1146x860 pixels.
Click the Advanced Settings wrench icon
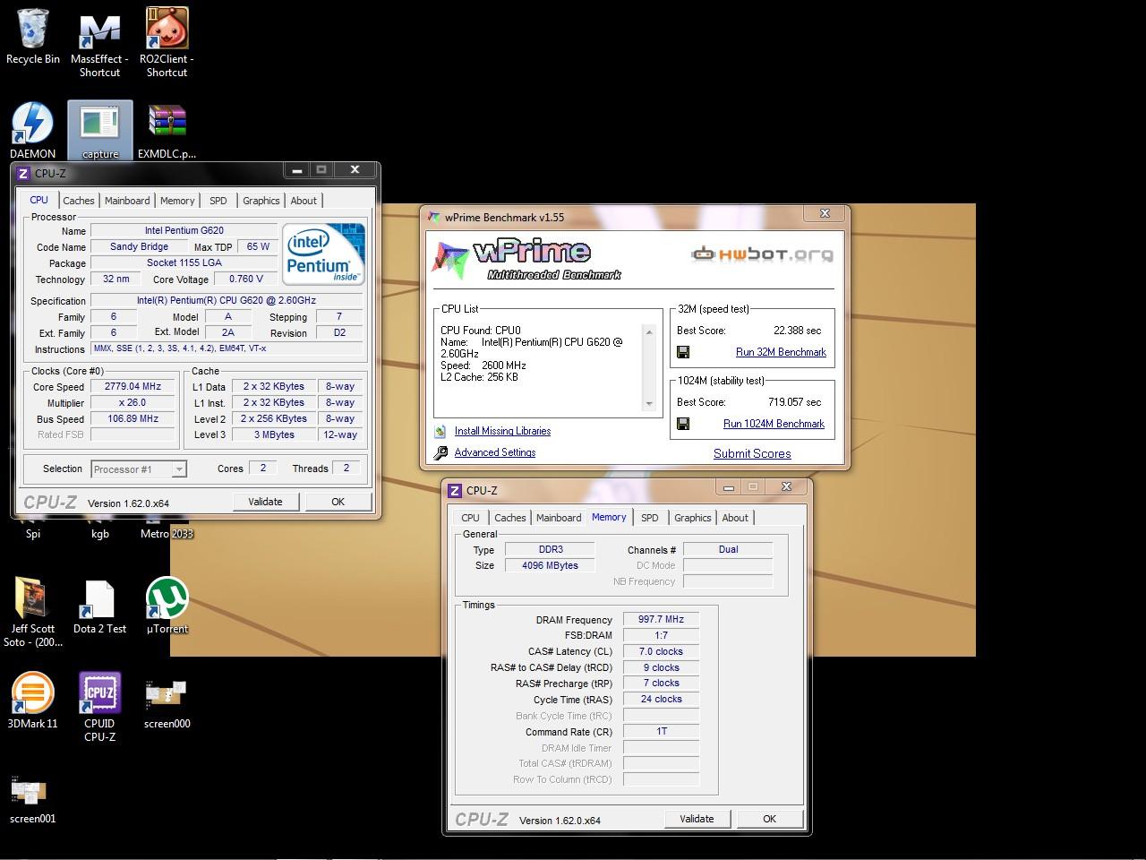[440, 453]
